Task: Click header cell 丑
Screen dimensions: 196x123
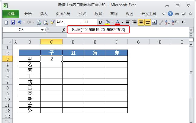Action: 73,53
